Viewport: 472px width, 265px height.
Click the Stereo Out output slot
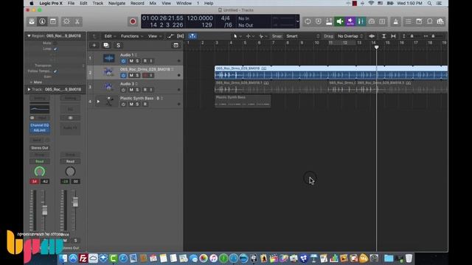coord(39,148)
